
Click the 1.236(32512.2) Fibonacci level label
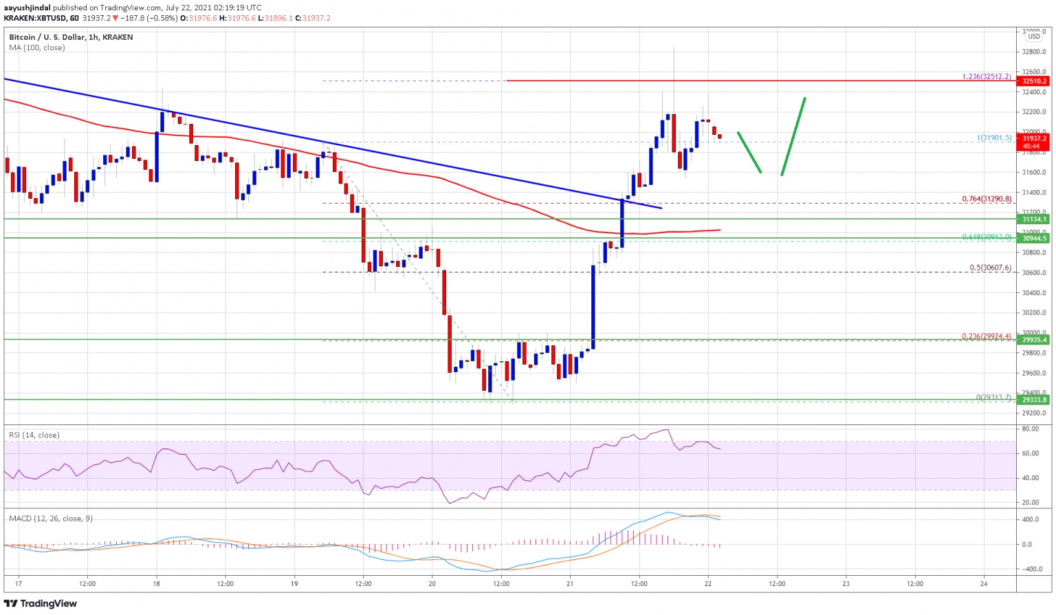[x=987, y=76]
